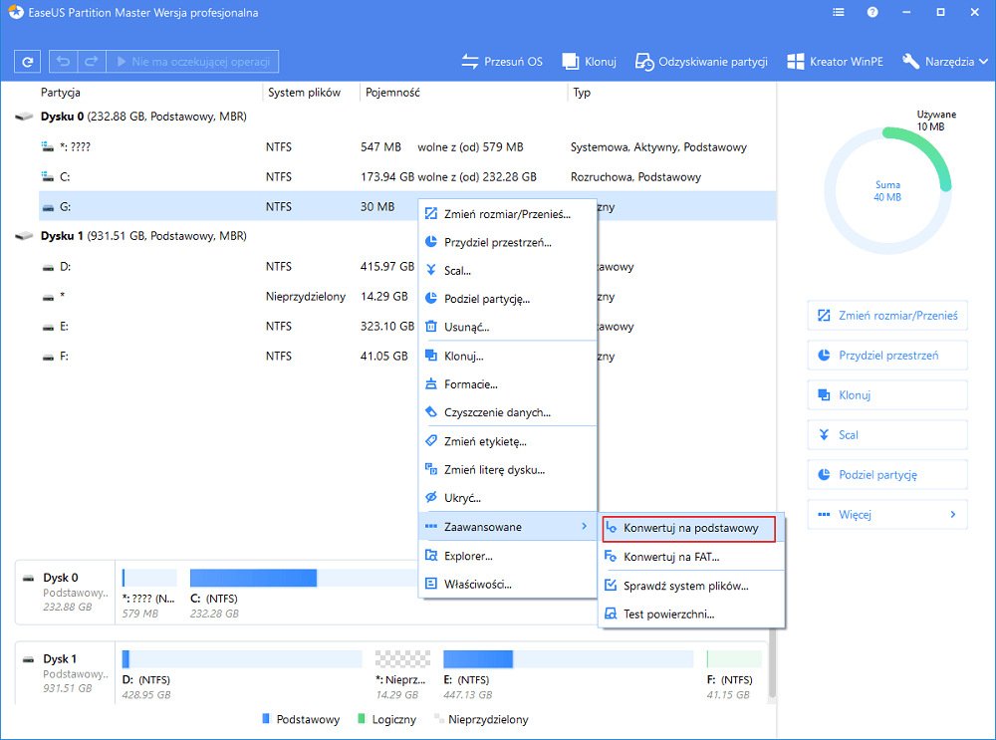Screen dimensions: 996x740
Task: Click the Podziel partycję side button
Action: pyautogui.click(x=887, y=474)
